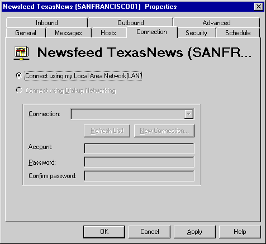Click the Refresh List button
Image resolution: width=266 pixels, height=244 pixels.
[x=107, y=131]
